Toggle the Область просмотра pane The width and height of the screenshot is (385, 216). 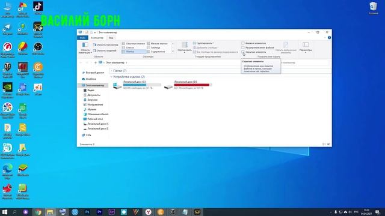click(x=106, y=45)
